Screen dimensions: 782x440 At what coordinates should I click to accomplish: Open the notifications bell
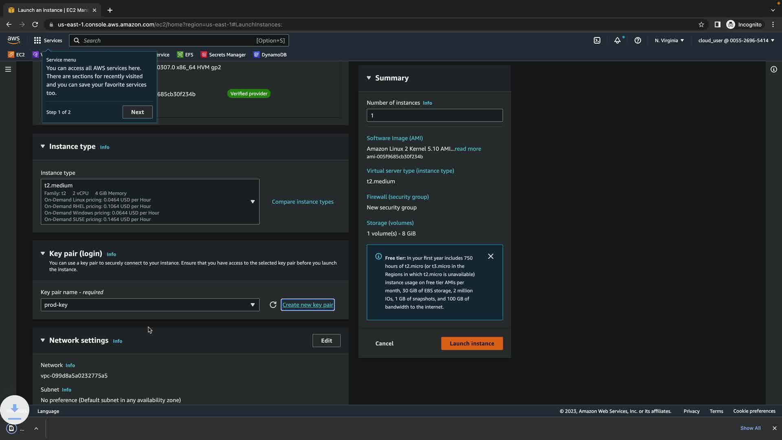617,40
